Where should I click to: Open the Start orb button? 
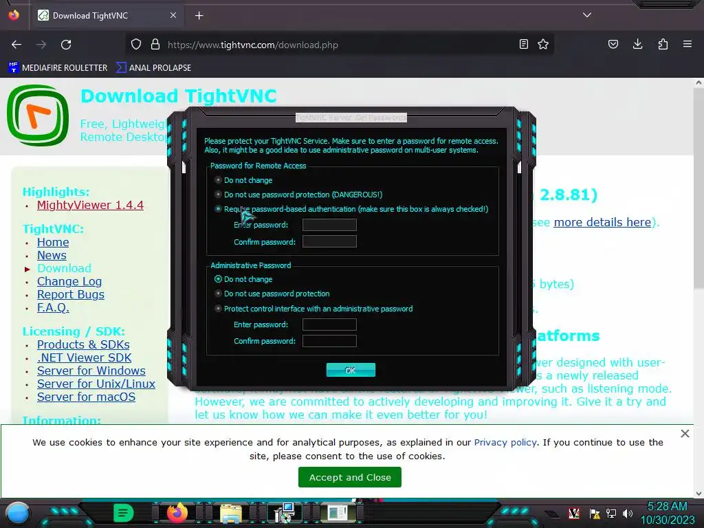(17, 514)
